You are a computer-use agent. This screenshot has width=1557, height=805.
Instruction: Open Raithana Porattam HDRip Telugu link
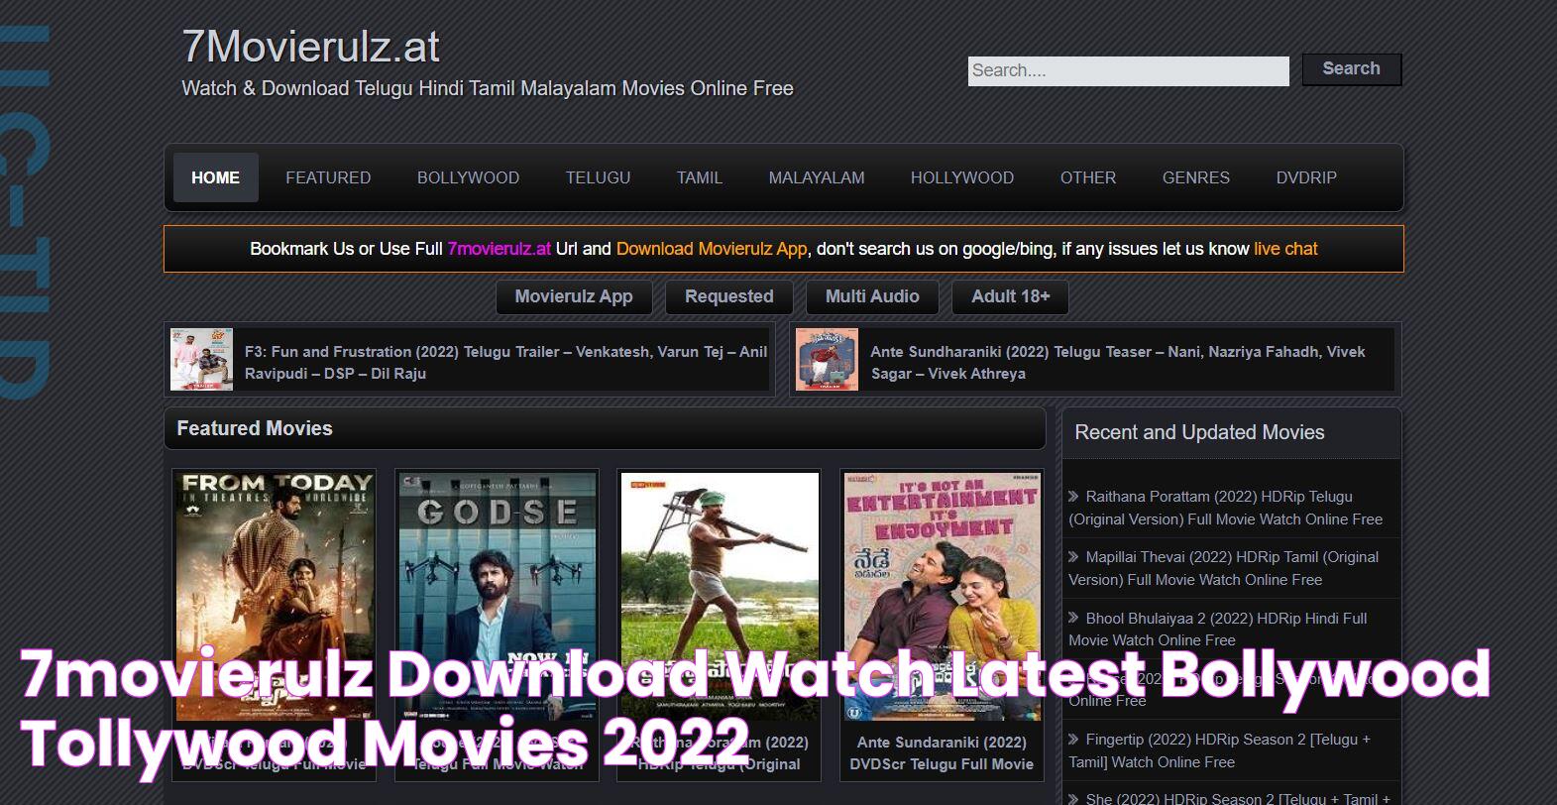point(1225,508)
